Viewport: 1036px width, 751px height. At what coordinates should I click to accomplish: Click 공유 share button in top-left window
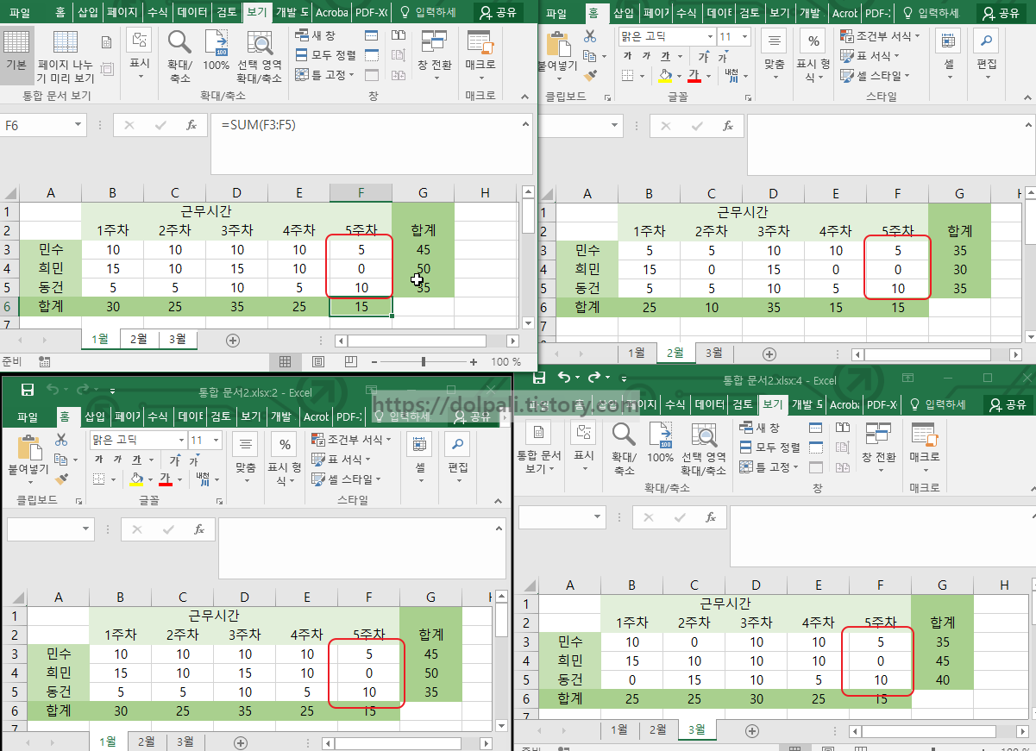[498, 13]
